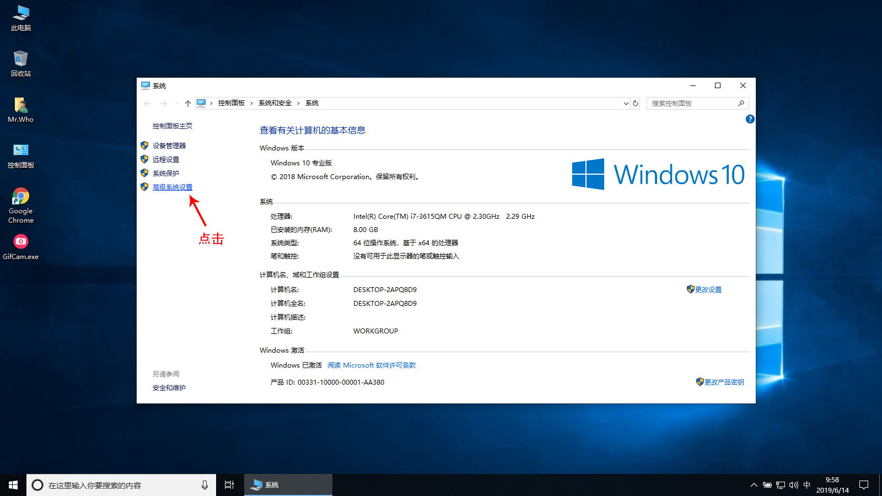This screenshot has width=882, height=496.
Task: Launch Google Chrome from desktop
Action: tap(21, 206)
